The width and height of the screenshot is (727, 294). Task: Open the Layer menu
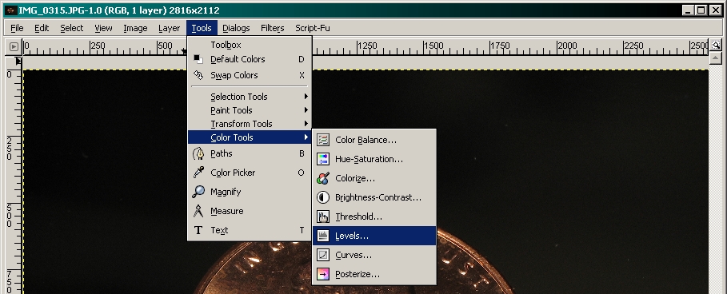[170, 28]
